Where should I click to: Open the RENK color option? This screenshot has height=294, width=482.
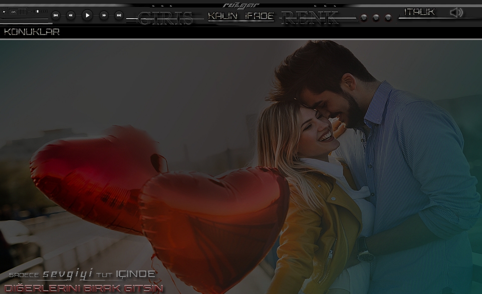309,18
